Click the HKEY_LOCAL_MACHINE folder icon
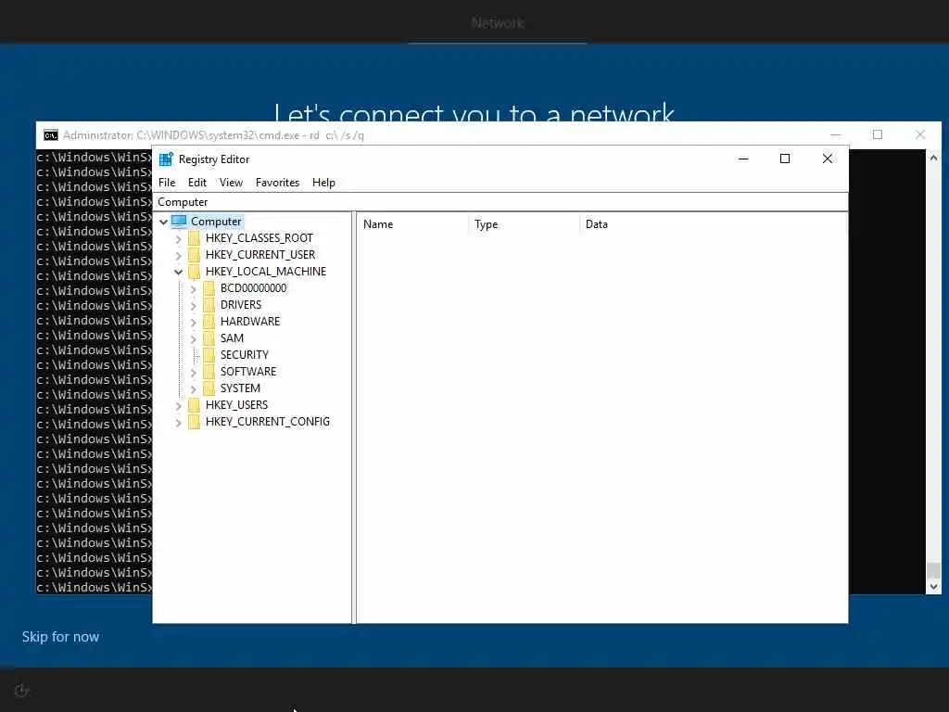949x712 pixels. (195, 272)
